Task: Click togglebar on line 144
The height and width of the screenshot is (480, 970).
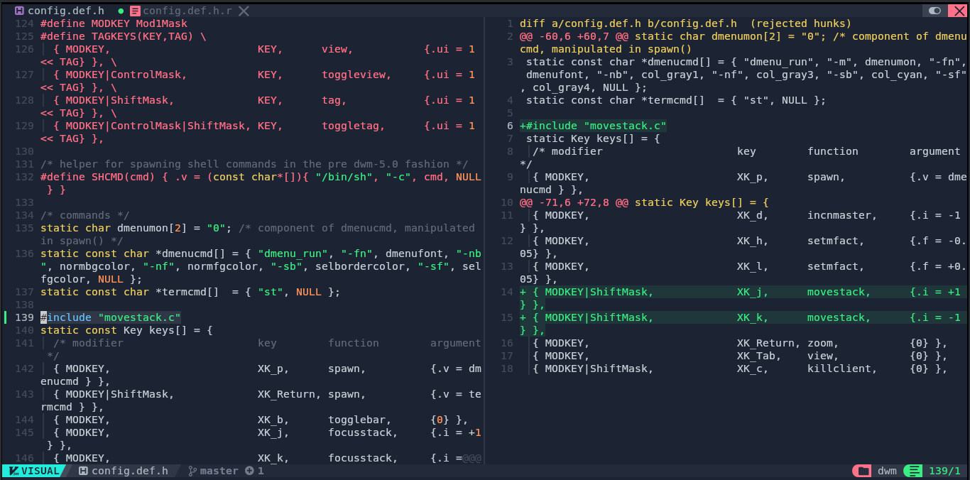Action: coord(356,420)
